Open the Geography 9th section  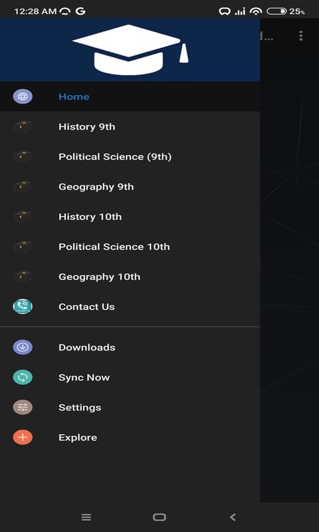point(130,187)
